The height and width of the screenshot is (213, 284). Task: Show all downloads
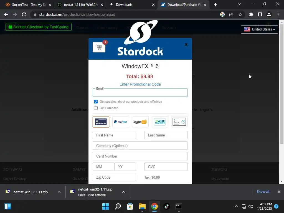click(x=263, y=192)
